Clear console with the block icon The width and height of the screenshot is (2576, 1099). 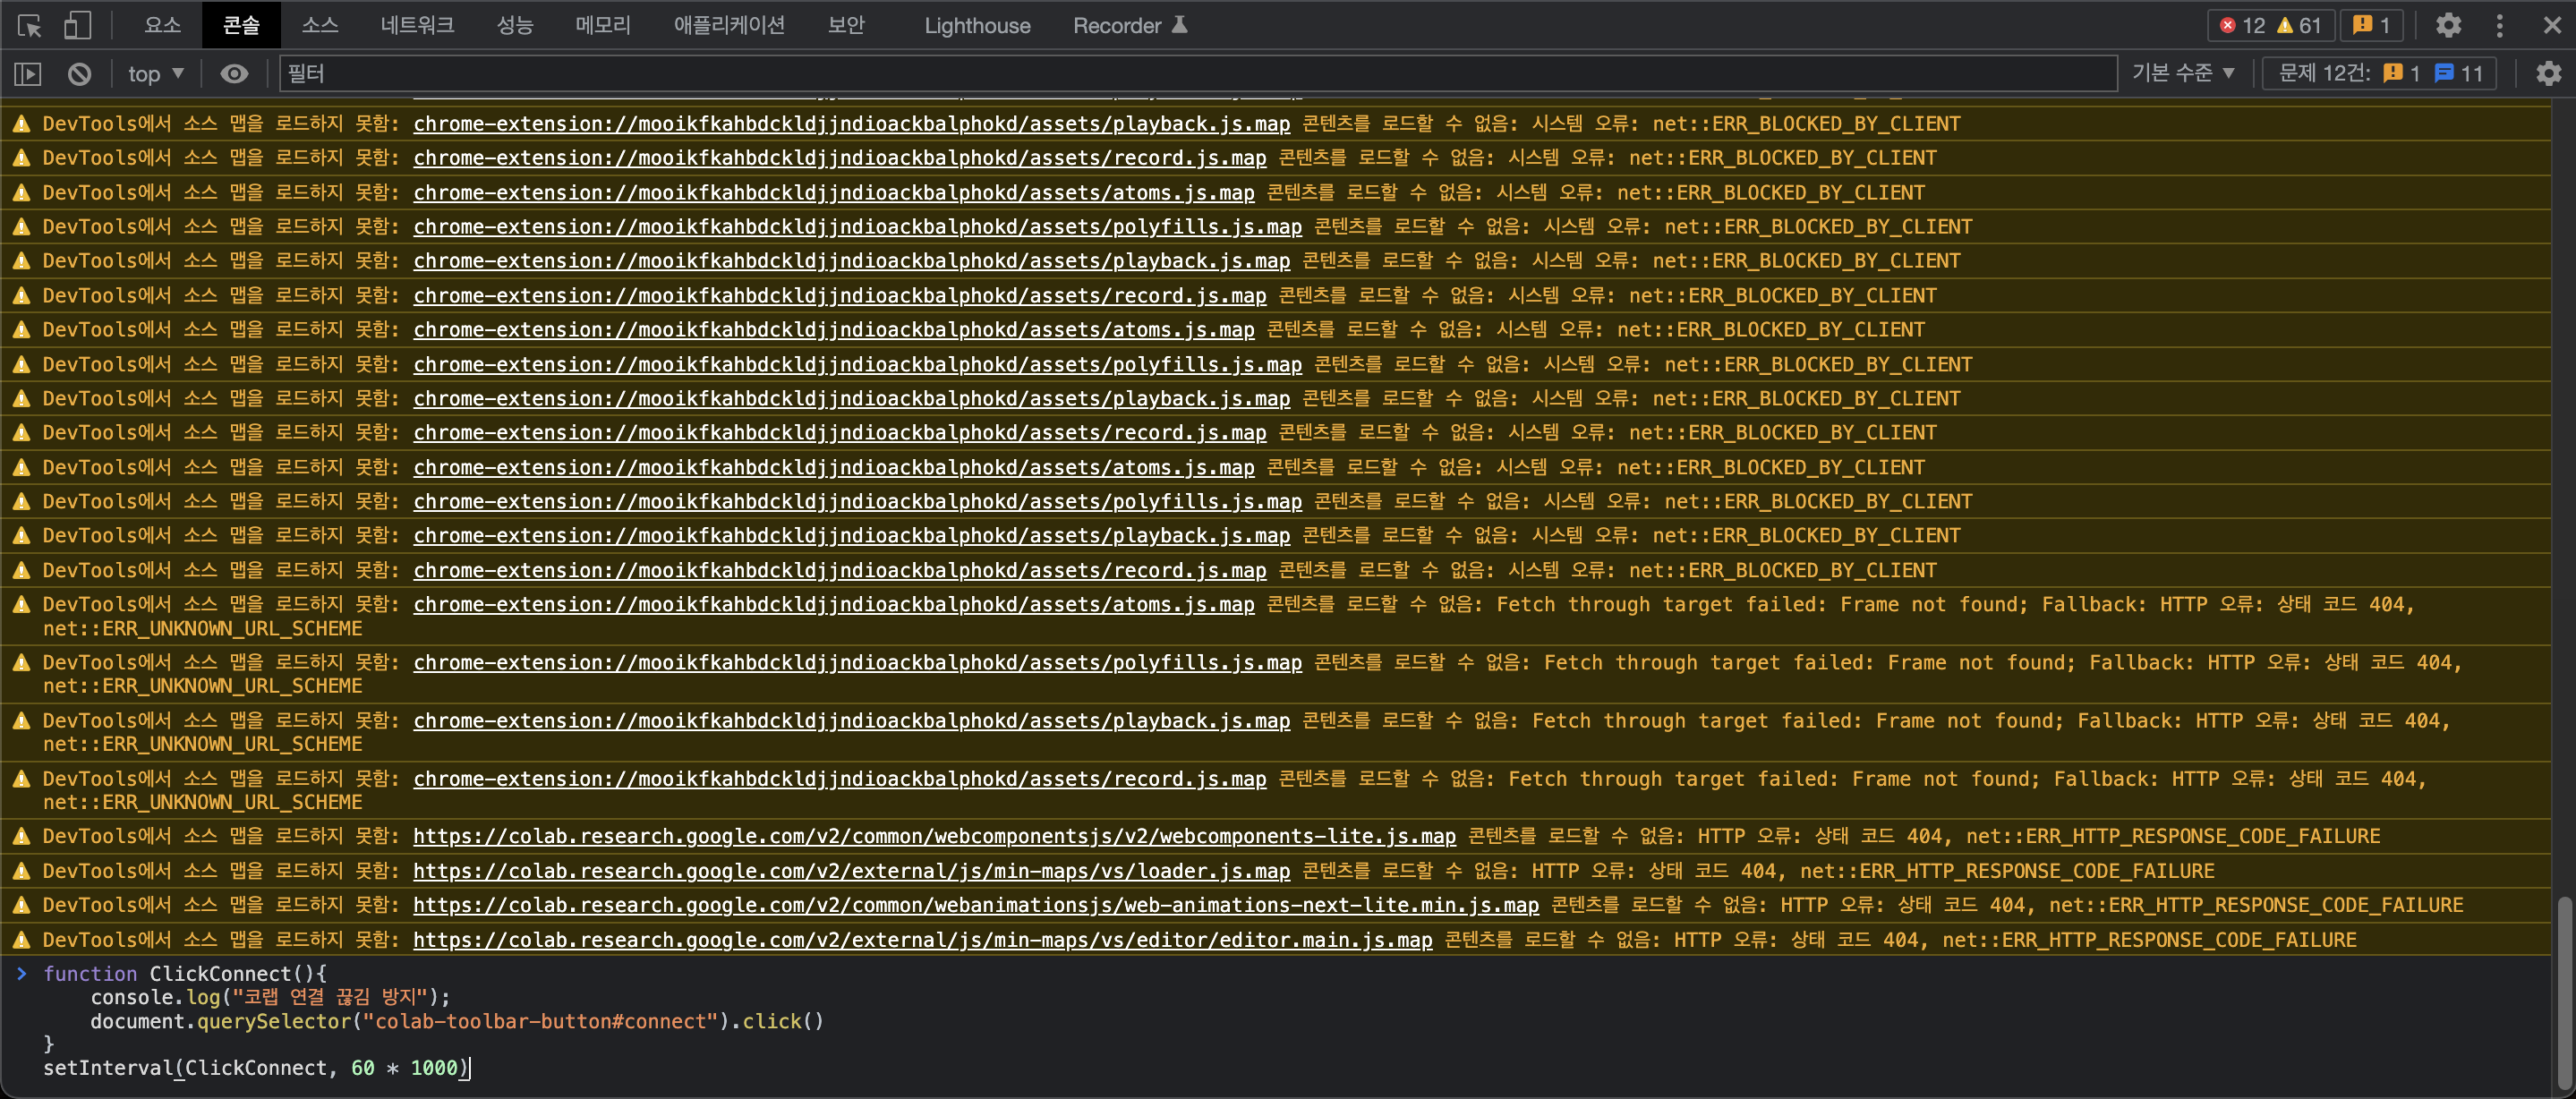pos(79,74)
